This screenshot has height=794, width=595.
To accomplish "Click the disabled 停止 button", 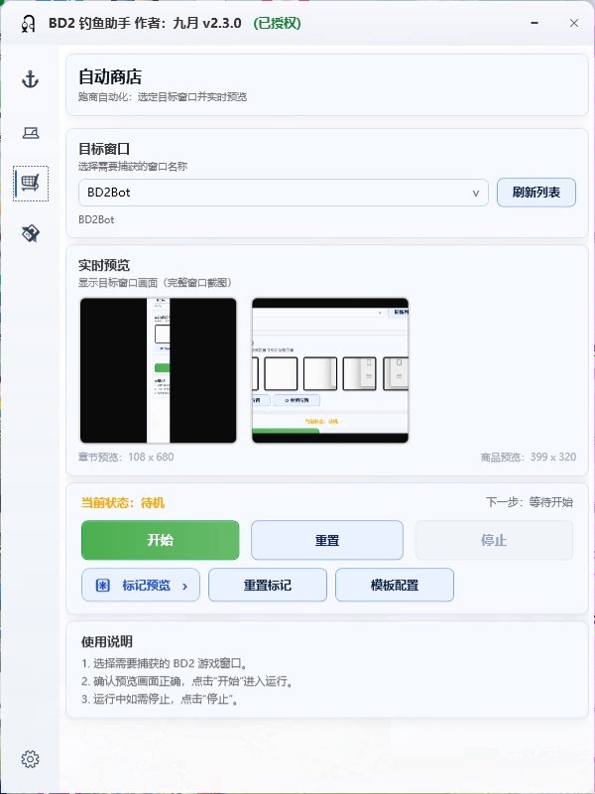I will click(x=494, y=540).
